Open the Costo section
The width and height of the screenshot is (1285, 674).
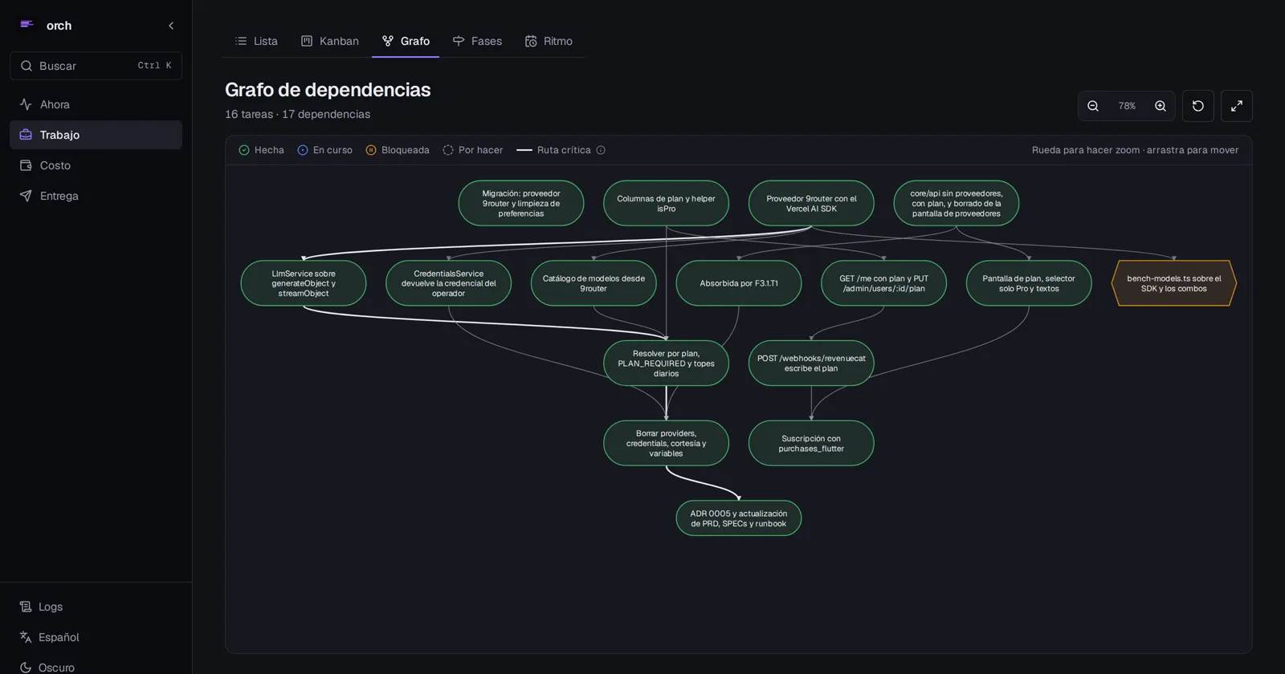point(96,165)
